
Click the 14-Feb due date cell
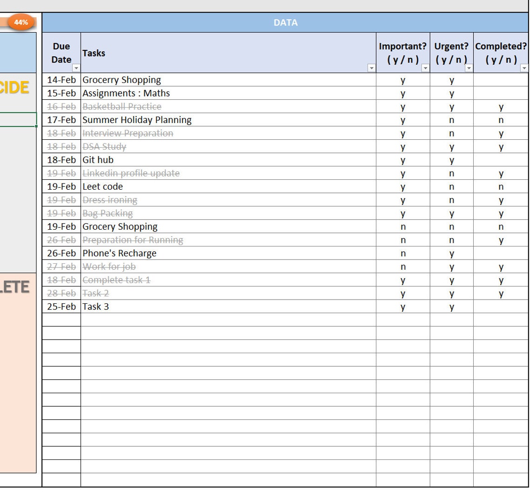[x=61, y=80]
